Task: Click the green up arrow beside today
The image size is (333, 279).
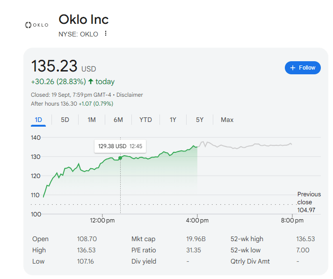Action: pyautogui.click(x=91, y=82)
